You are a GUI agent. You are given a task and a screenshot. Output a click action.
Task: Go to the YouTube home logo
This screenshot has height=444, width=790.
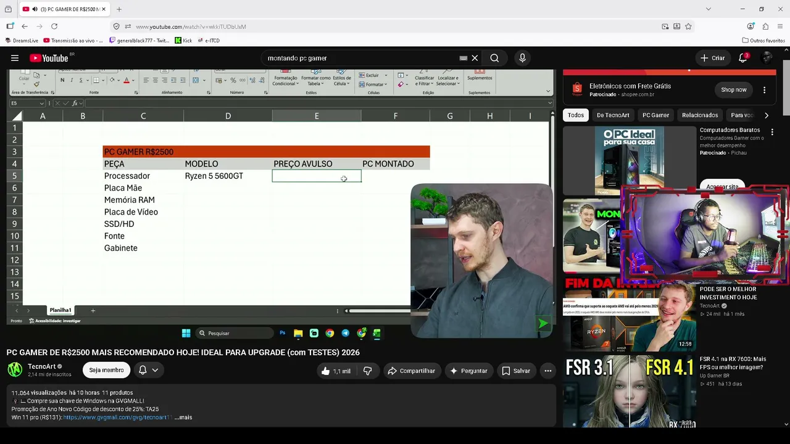(x=49, y=58)
